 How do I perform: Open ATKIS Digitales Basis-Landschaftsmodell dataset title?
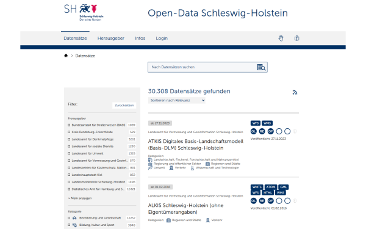click(x=196, y=145)
